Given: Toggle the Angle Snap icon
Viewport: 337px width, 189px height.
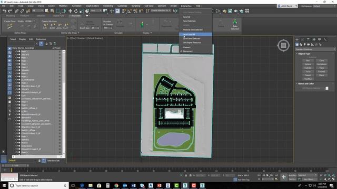Looking at the screenshot, I should pos(130,11).
